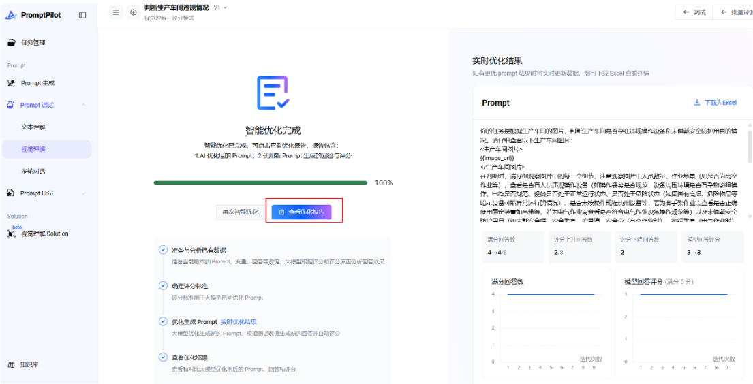Click the check icon for 确定评分标准
This screenshot has height=384, width=753.
163,285
